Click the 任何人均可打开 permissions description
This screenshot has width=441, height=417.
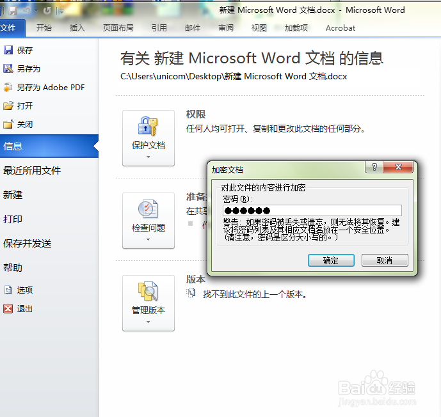click(275, 129)
